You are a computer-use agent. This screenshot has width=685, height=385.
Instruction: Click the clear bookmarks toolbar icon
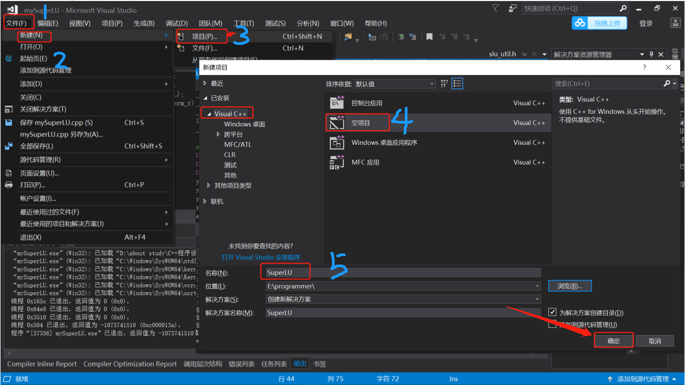467,37
